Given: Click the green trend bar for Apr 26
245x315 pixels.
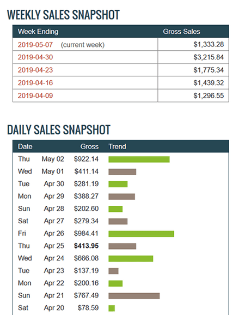Looking at the screenshot, I should [141, 234].
